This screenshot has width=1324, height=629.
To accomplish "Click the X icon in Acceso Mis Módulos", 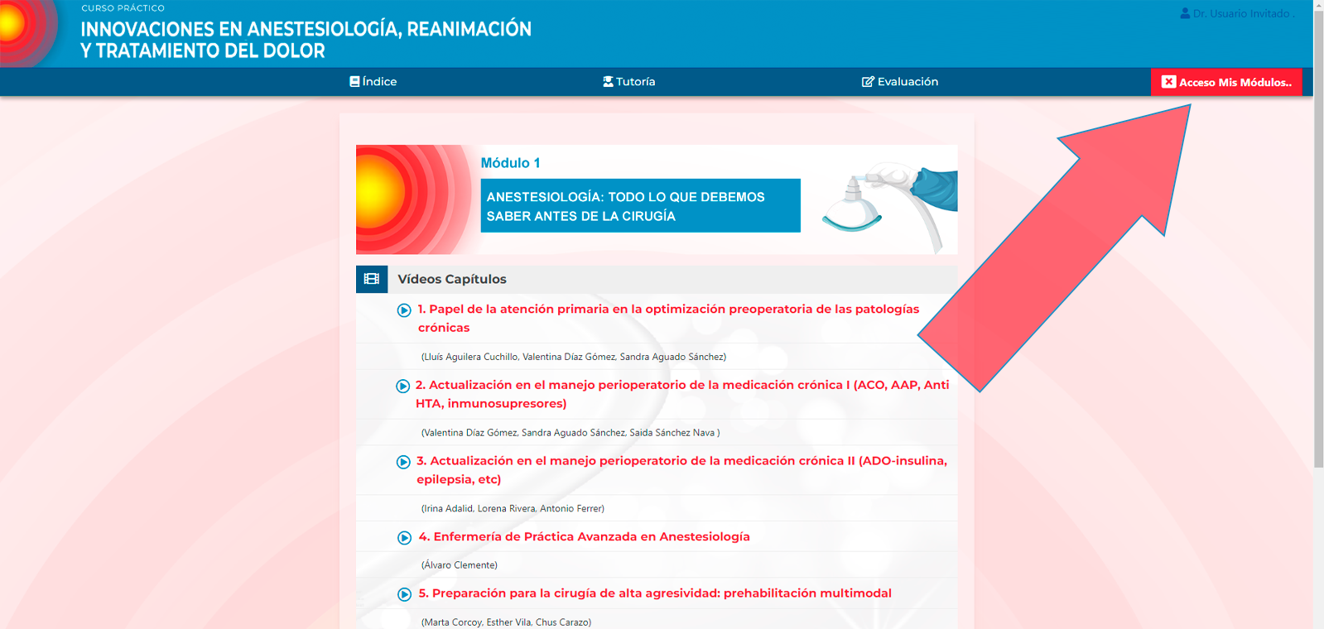I will pos(1168,82).
